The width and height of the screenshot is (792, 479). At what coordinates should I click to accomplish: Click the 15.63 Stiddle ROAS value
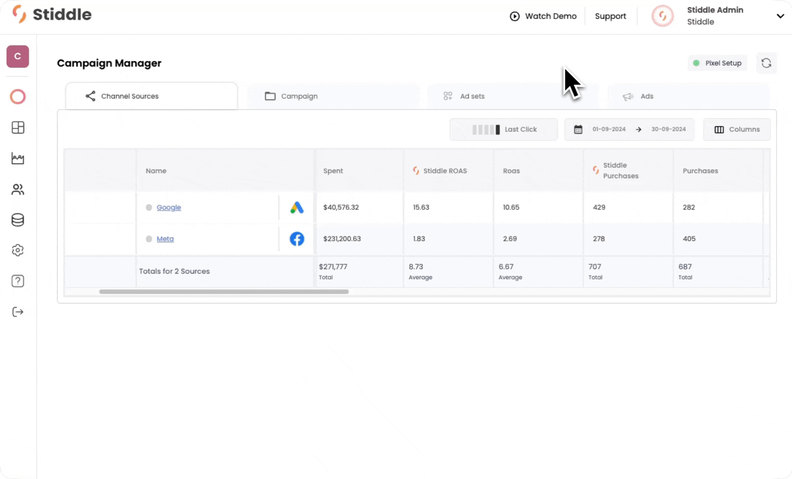point(421,207)
